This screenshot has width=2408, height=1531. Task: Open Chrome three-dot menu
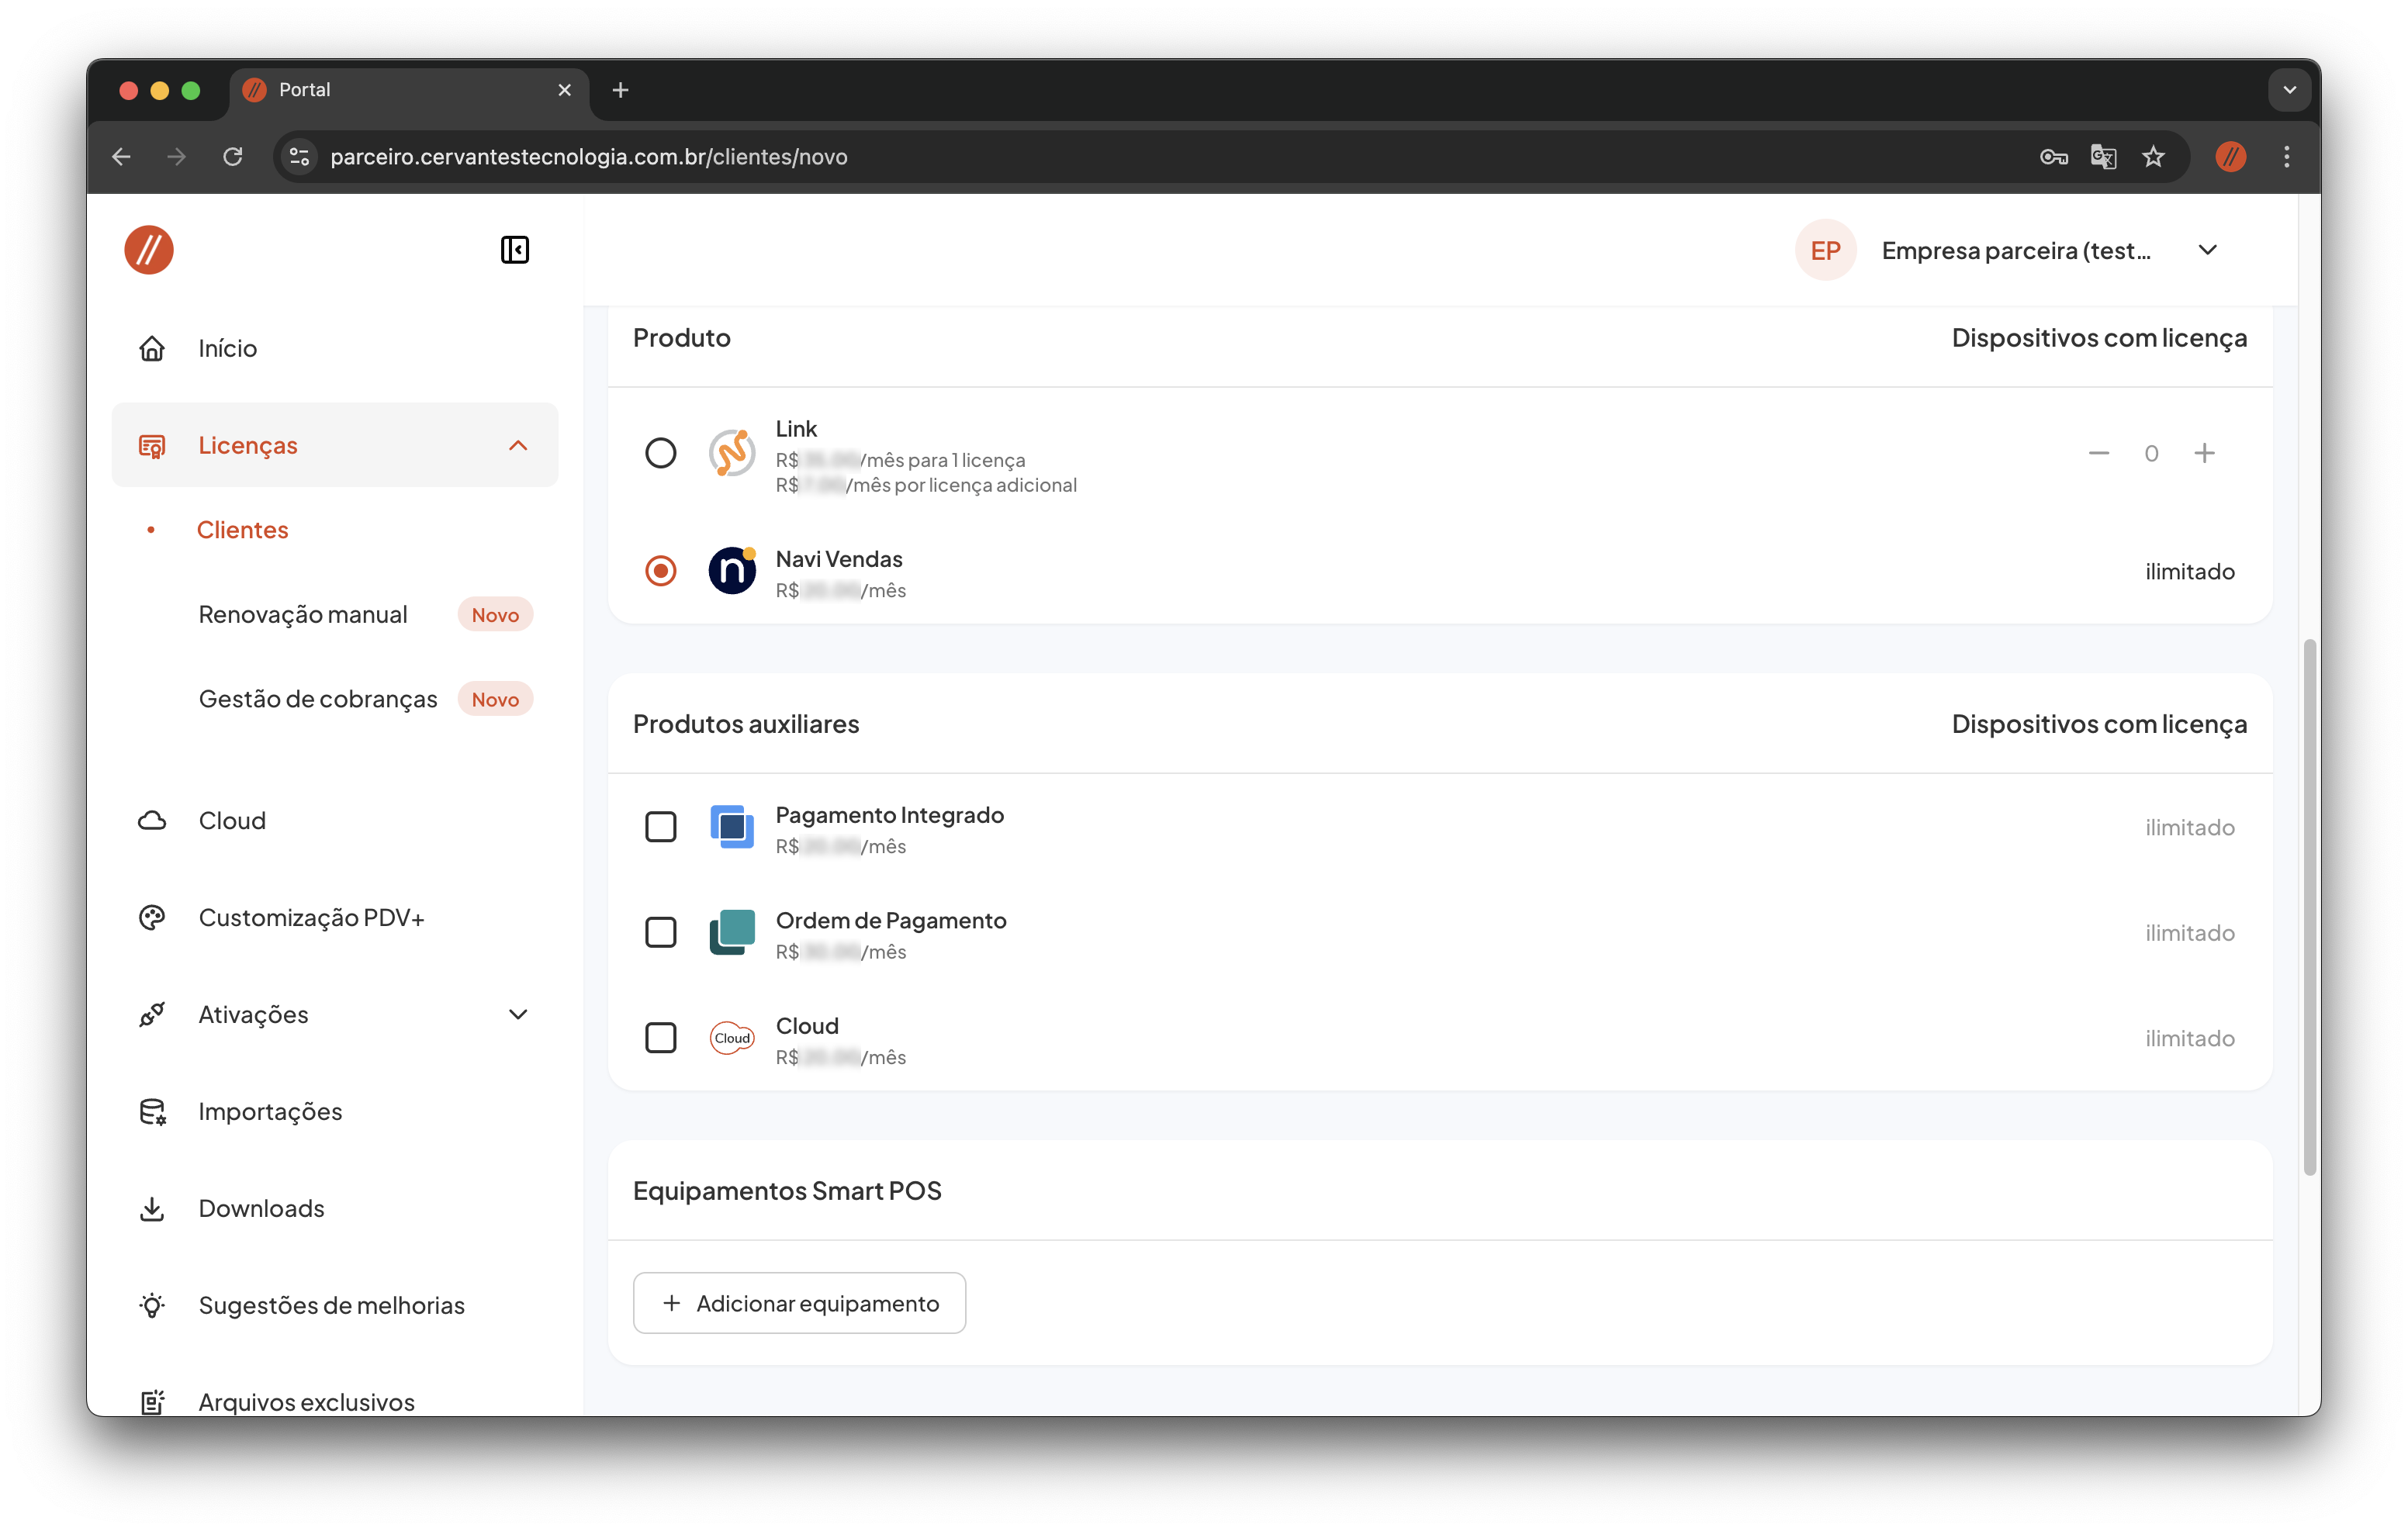point(2286,157)
